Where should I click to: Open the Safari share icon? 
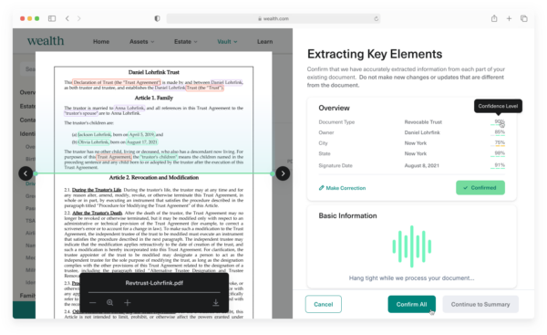pyautogui.click(x=494, y=18)
